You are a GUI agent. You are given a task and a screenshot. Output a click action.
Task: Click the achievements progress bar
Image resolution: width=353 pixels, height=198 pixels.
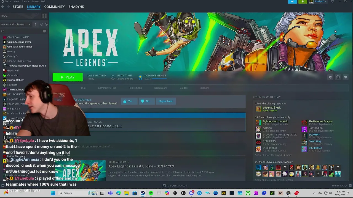159,79
